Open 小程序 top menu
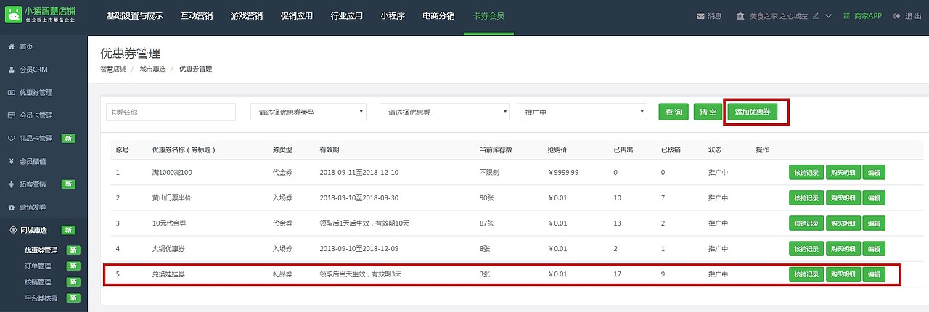Screen dimensions: 929x312 (x=392, y=16)
